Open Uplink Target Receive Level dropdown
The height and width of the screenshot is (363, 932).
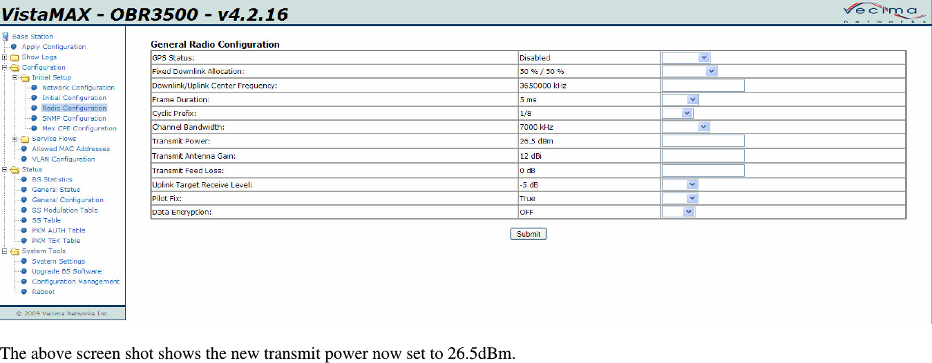tap(680, 185)
